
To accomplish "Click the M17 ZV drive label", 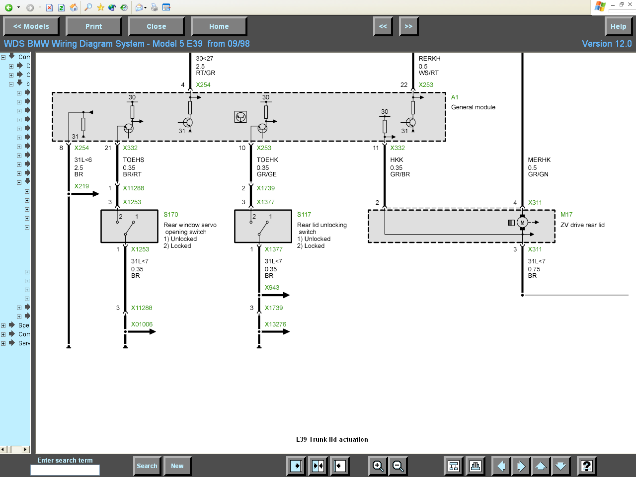I will pyautogui.click(x=566, y=215).
